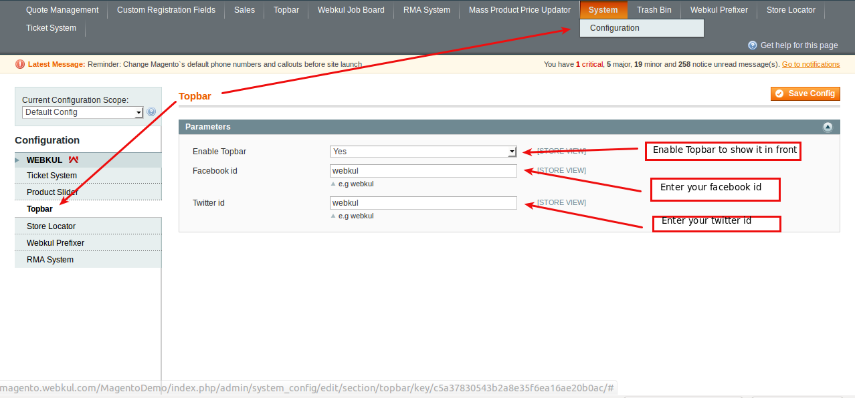Click scope help icon beside Default Config

click(151, 112)
